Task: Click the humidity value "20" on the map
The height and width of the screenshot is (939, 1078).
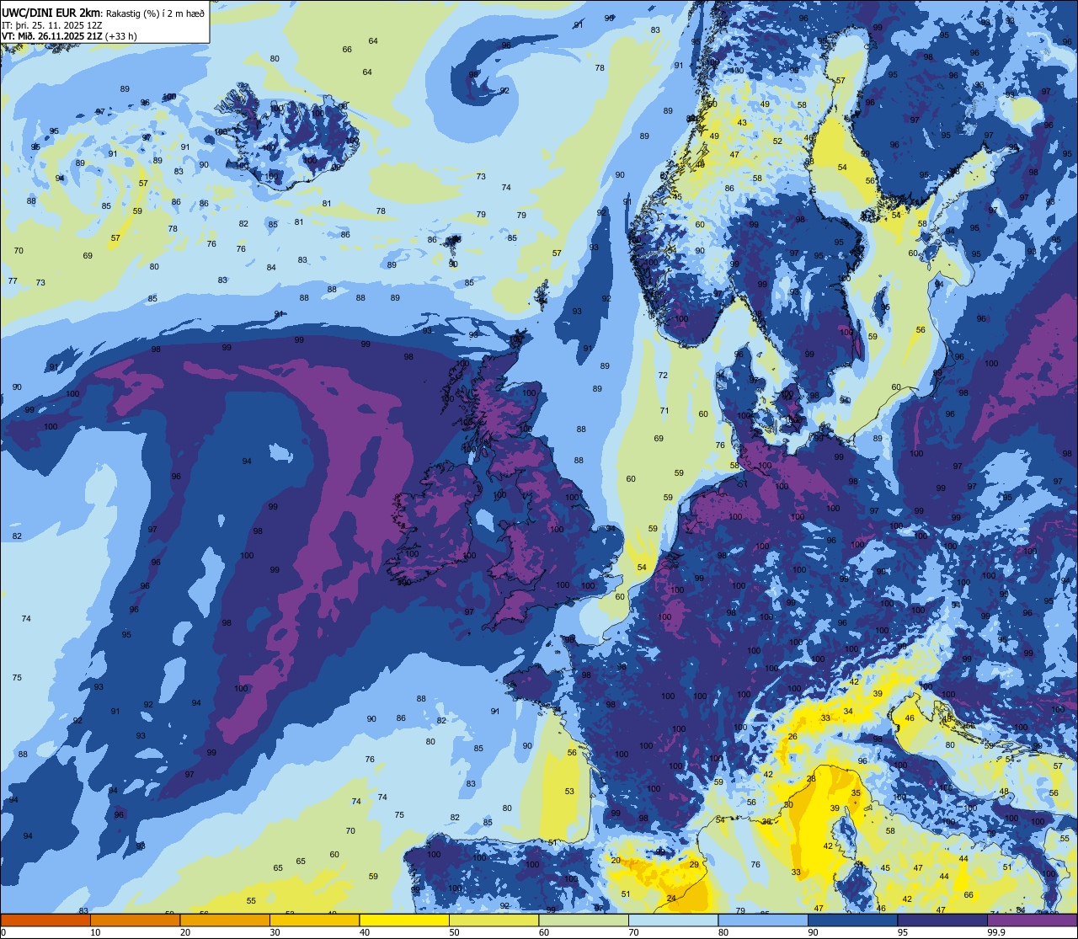Action: pos(616,860)
